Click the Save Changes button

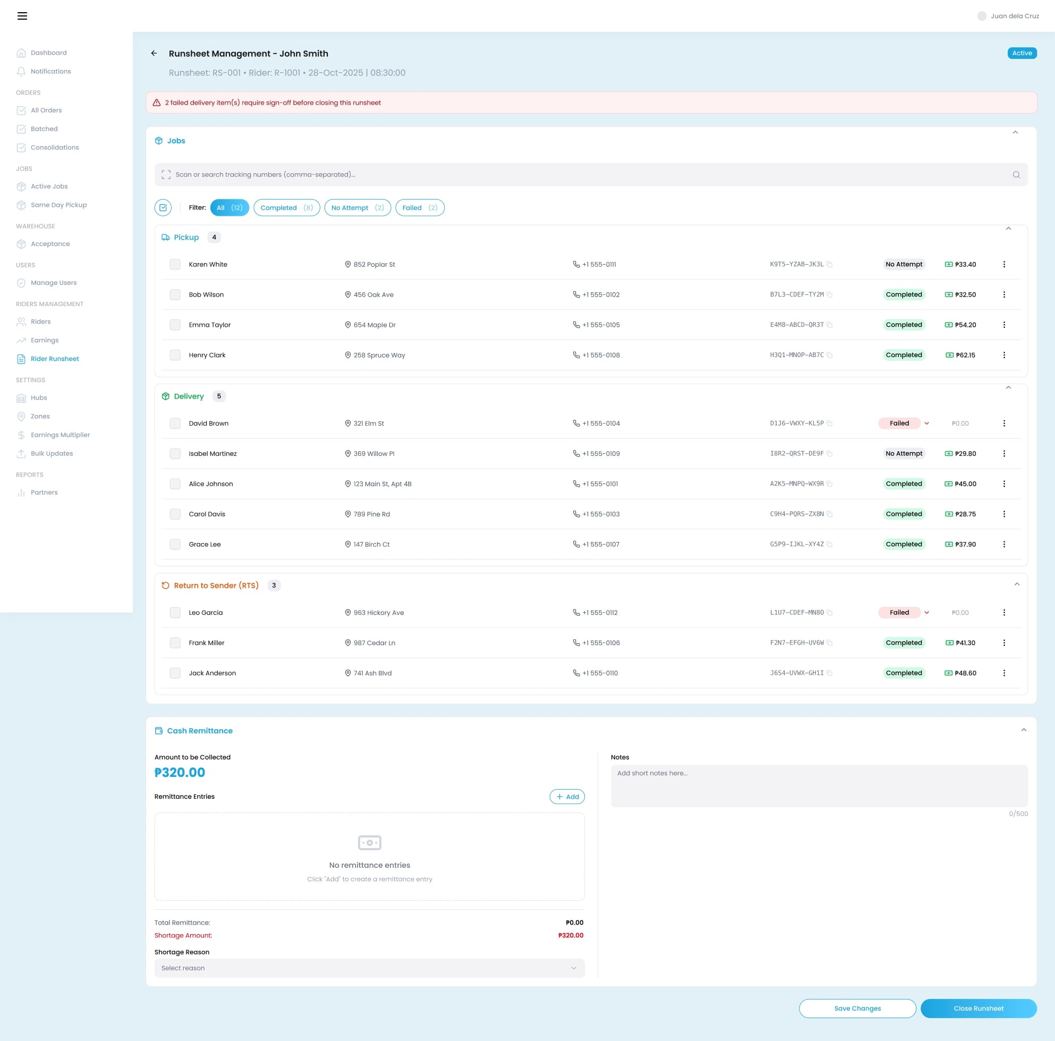(857, 1008)
